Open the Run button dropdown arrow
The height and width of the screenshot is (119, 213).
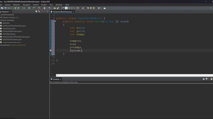(32, 8)
